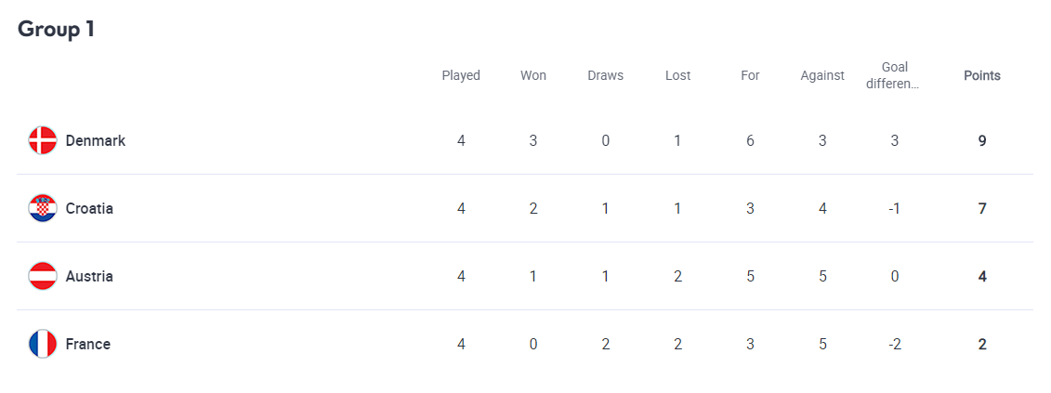Select the Austria team name
Viewport: 1051px width, 393px height.
click(89, 277)
